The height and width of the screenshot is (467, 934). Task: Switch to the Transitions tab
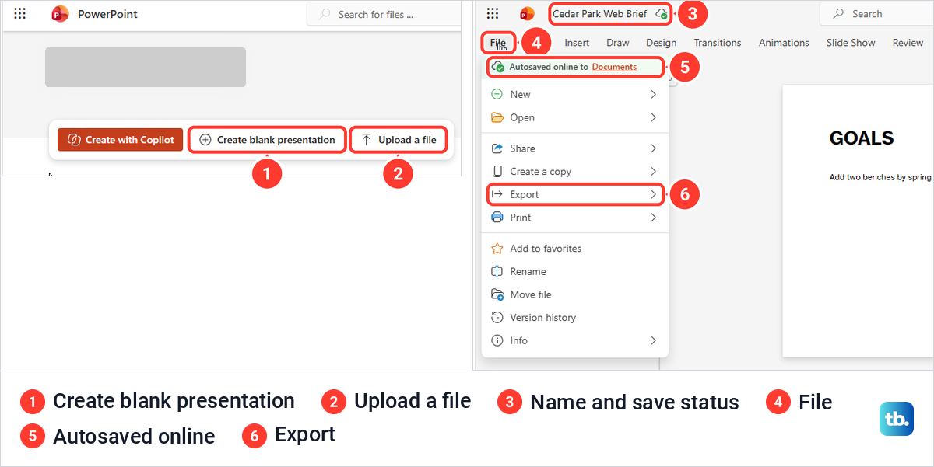pos(718,43)
